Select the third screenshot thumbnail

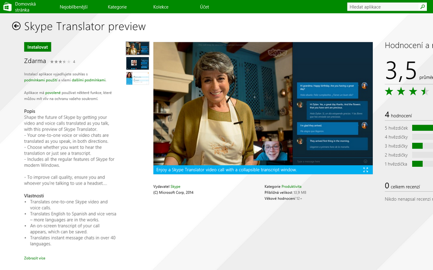coord(137,78)
